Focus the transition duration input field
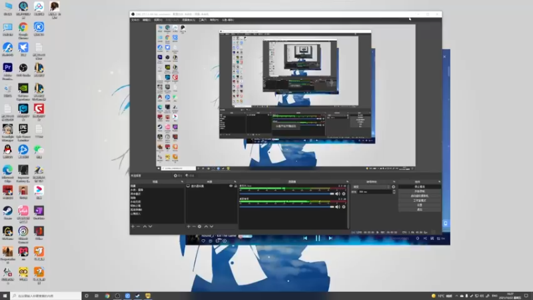 click(x=375, y=192)
